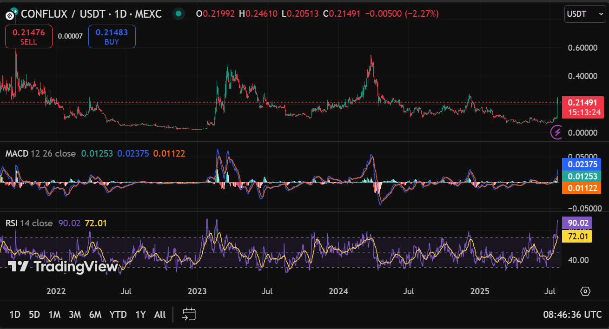Viewport: 609px width, 329px height.
Task: Open the USDT currency dropdown
Action: click(585, 14)
